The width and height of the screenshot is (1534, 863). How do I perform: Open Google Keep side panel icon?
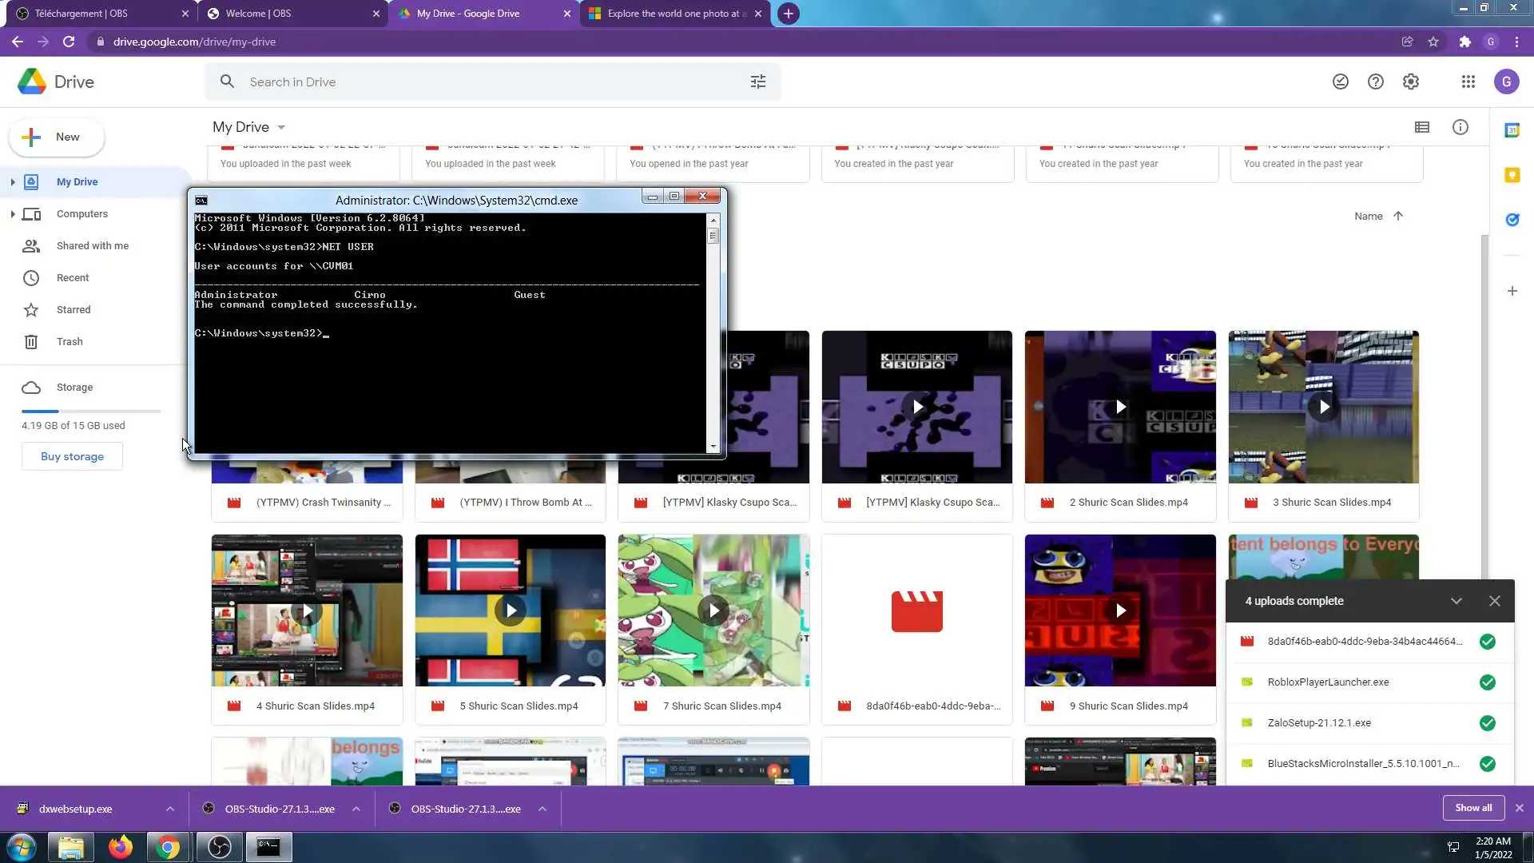pos(1512,175)
